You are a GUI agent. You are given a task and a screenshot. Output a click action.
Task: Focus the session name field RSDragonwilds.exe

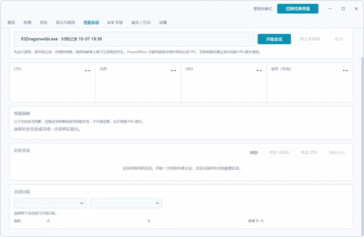[134, 39]
